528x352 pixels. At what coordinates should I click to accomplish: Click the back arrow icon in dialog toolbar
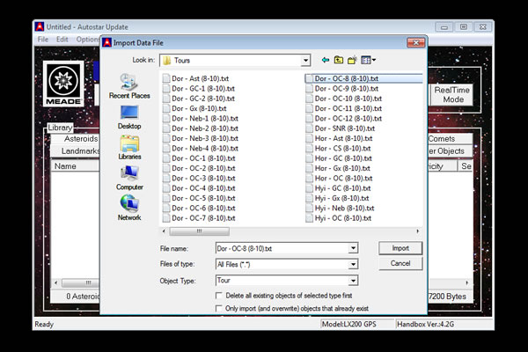(326, 60)
